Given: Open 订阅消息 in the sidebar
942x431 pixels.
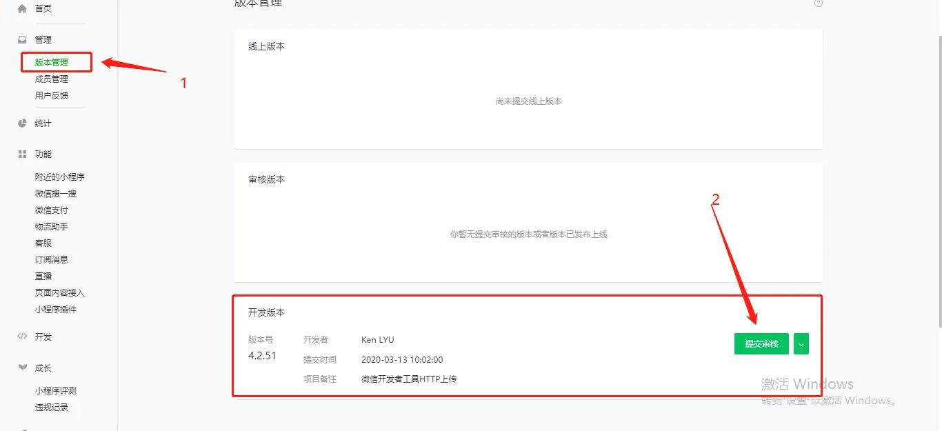Looking at the screenshot, I should [52, 260].
